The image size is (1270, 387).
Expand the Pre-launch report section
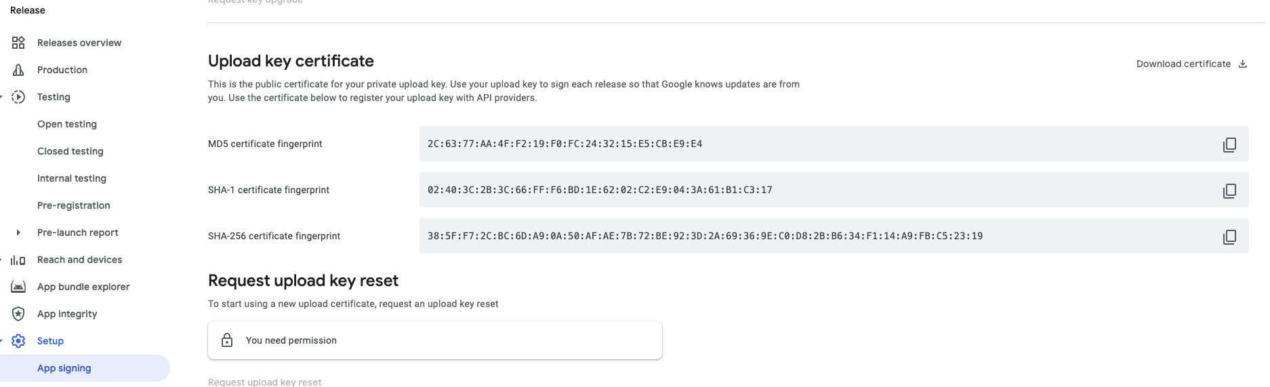18,232
